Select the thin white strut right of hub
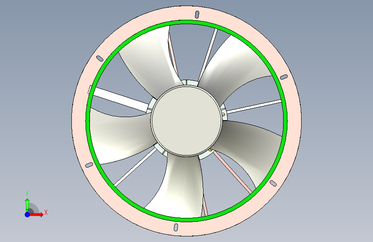This screenshot has height=242, width=373. click(x=254, y=106)
